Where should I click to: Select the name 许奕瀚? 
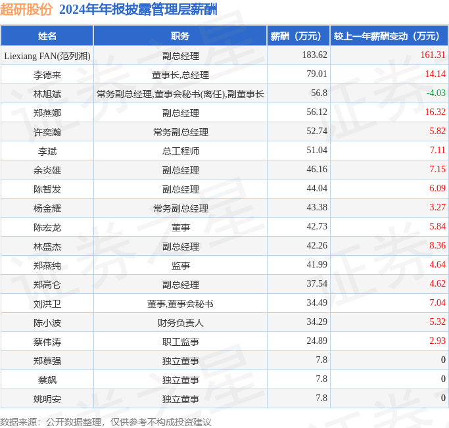pyautogui.click(x=47, y=132)
